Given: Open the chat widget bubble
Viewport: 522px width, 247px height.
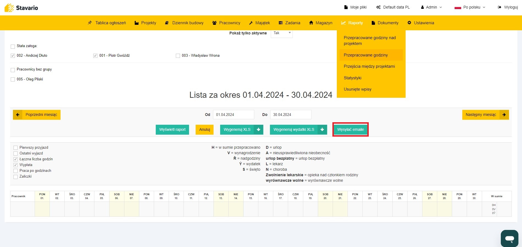Looking at the screenshot, I should pyautogui.click(x=510, y=238).
